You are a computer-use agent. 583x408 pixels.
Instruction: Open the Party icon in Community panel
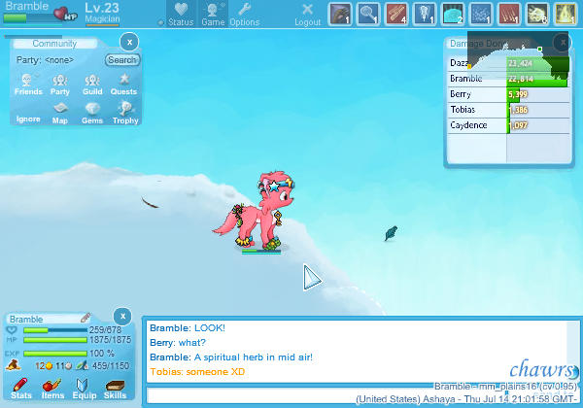[x=60, y=85]
